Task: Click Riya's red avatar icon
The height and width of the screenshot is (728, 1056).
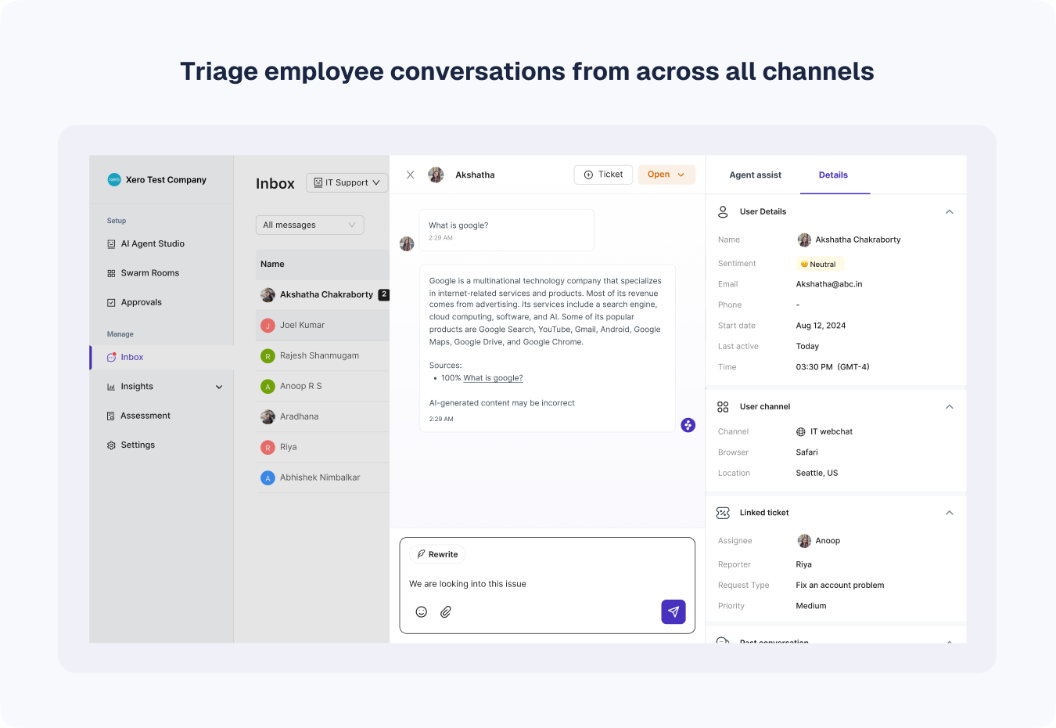Action: click(x=268, y=448)
